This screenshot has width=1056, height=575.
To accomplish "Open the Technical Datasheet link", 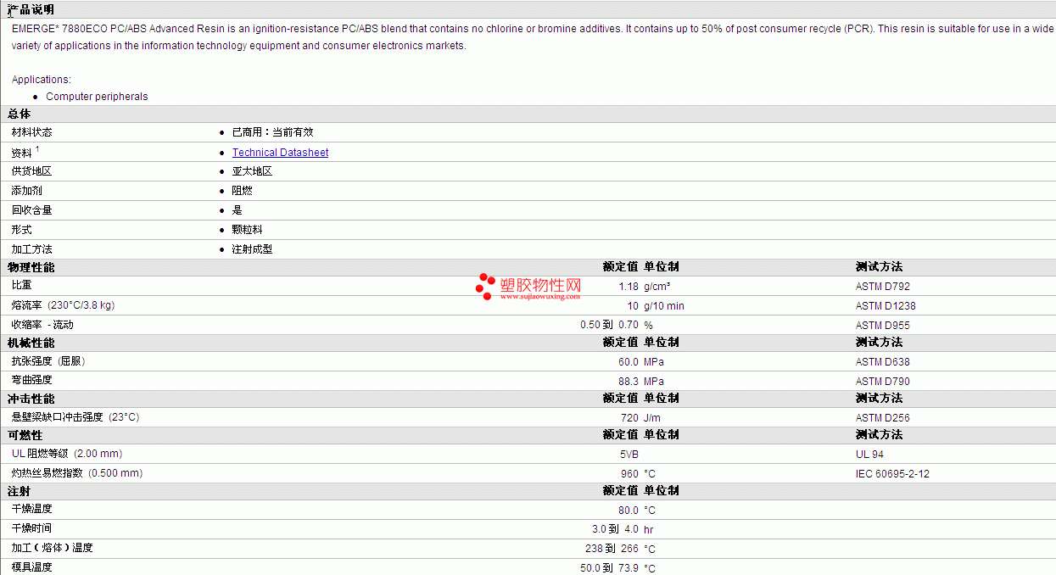I will click(x=280, y=153).
